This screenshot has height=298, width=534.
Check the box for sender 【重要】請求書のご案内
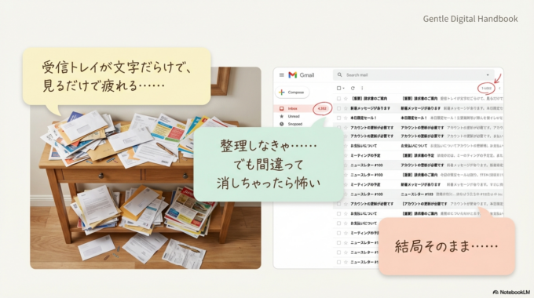point(338,99)
